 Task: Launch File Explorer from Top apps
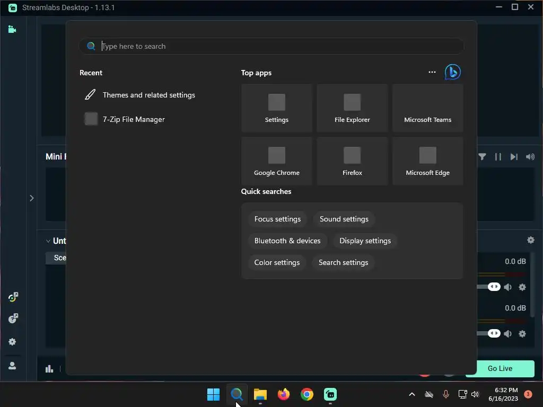coord(352,108)
